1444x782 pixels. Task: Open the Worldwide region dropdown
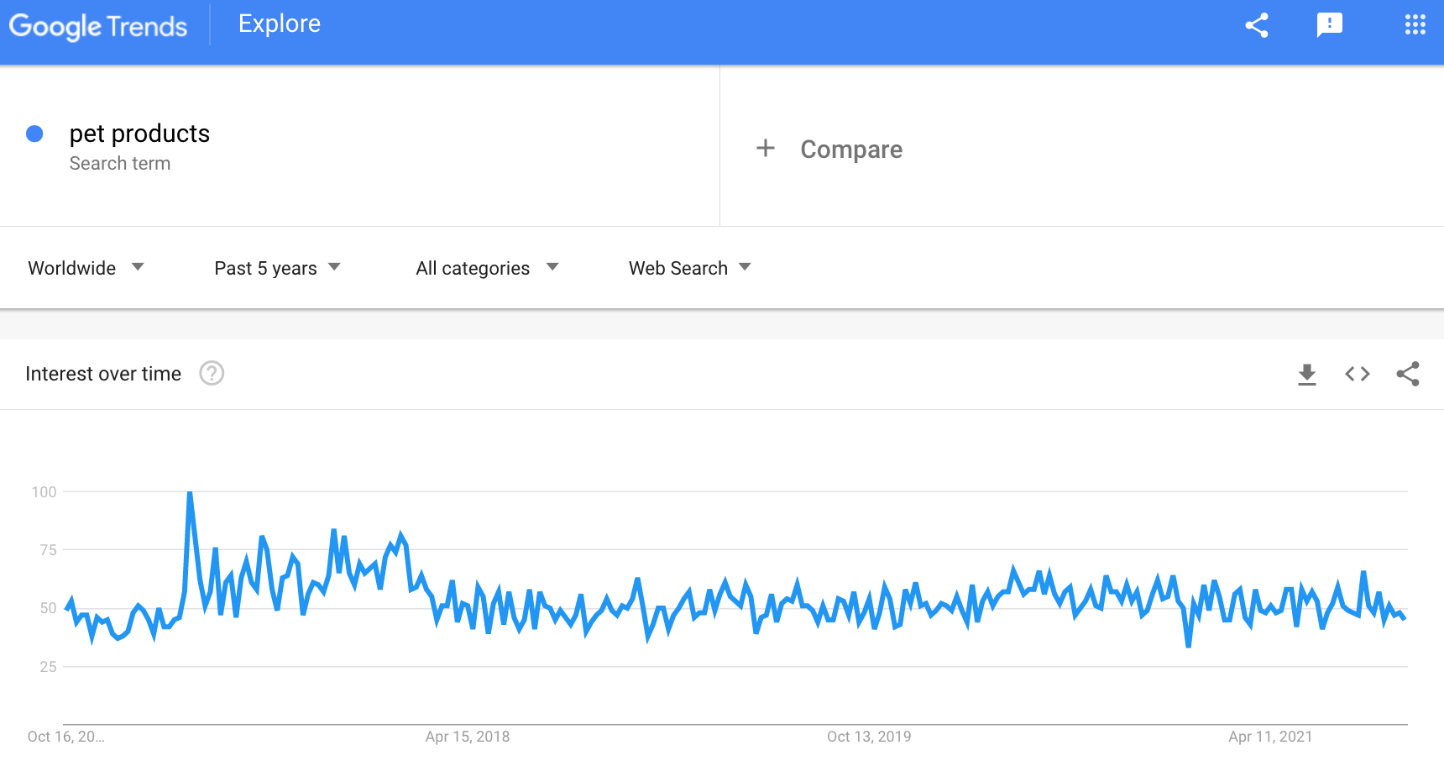tap(86, 268)
